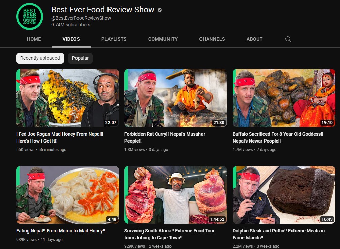340x249 pixels.
Task: Sort videos by Popular chip
Action: pyautogui.click(x=80, y=58)
